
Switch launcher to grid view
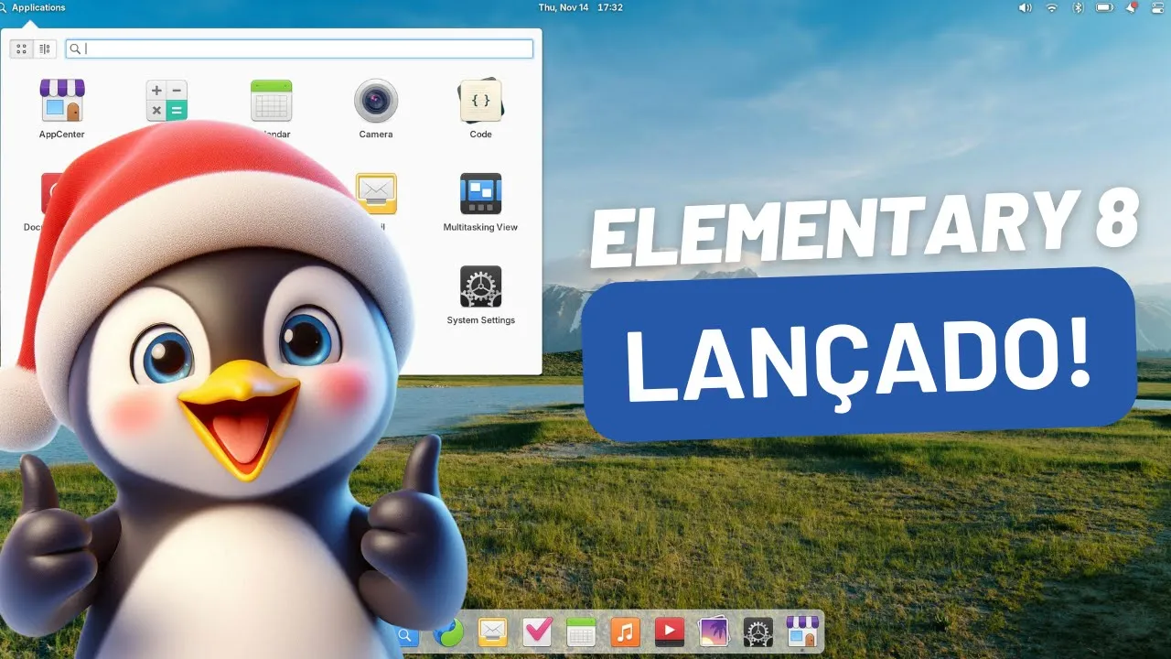pyautogui.click(x=22, y=49)
